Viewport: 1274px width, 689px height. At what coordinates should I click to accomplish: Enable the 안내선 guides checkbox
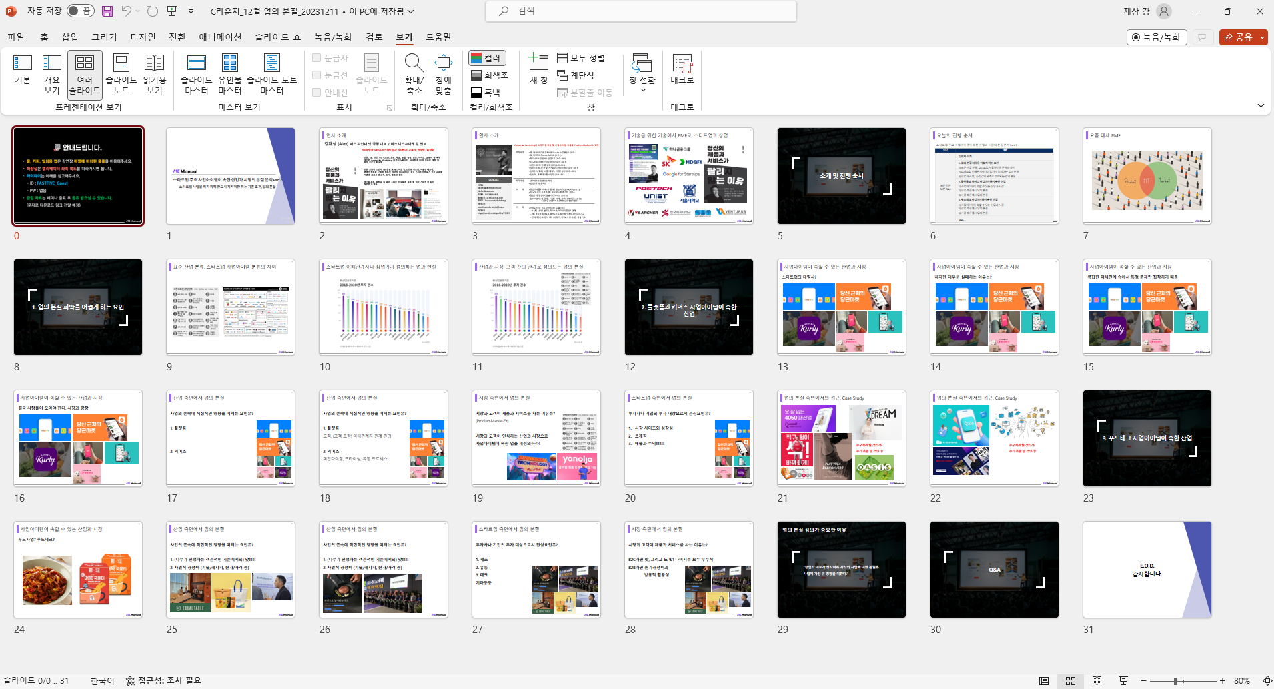pyautogui.click(x=317, y=93)
